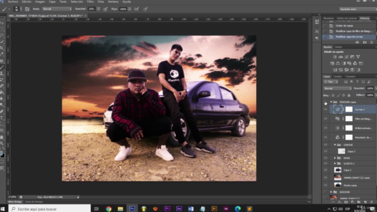
Task: Add a Levels adjustment
Action: pyautogui.click(x=340, y=57)
